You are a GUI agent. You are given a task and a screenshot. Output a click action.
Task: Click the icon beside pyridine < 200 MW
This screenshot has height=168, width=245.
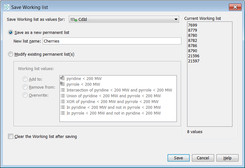[63, 78]
